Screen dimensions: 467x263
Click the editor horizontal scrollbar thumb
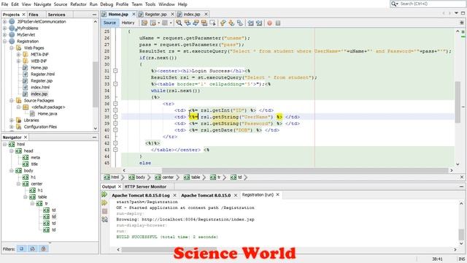(x=305, y=170)
